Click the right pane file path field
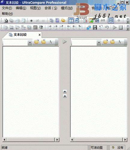 [x=84, y=42]
